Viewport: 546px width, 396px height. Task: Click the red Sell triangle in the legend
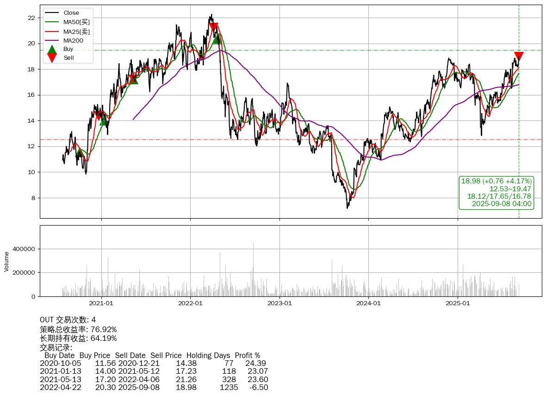click(x=52, y=58)
